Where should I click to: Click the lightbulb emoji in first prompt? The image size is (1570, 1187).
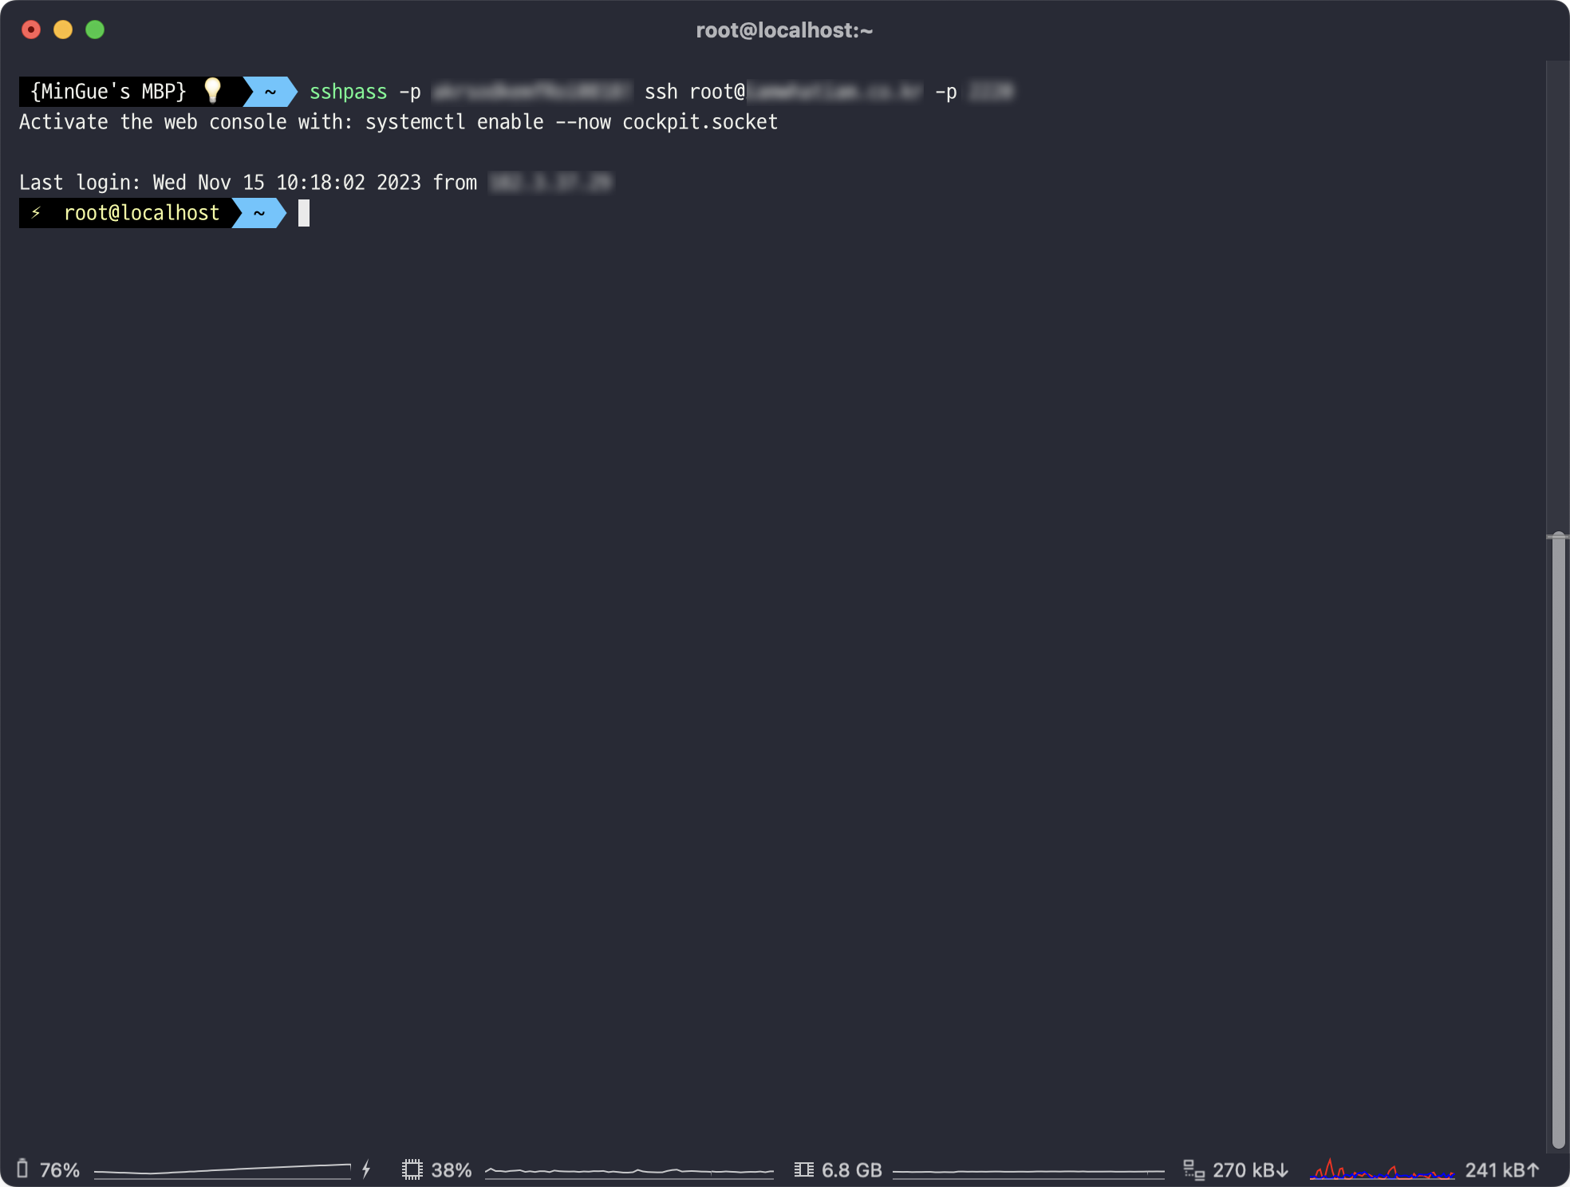coord(212,91)
